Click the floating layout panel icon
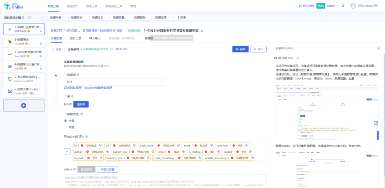The width and height of the screenshot is (385, 188). [x=376, y=123]
